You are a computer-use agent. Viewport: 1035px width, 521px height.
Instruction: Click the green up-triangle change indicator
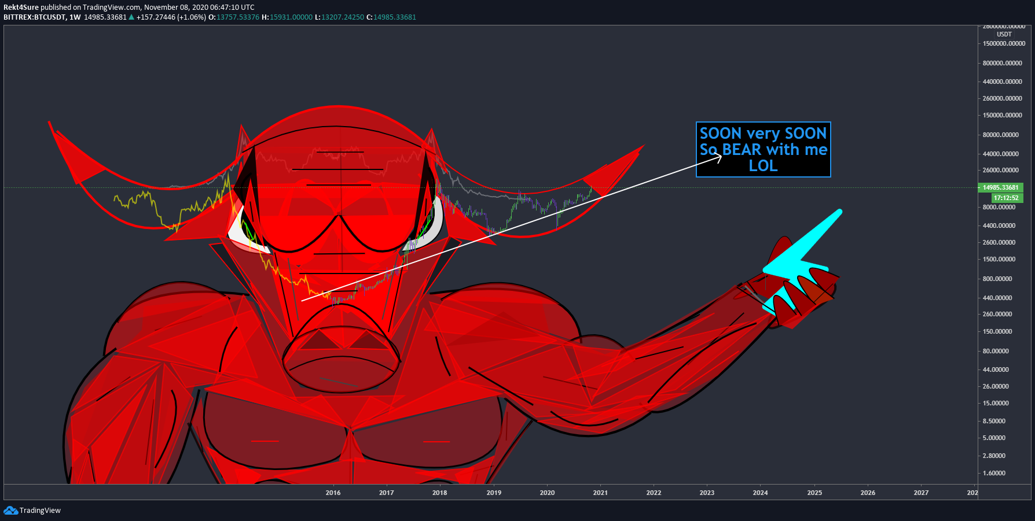tap(131, 17)
